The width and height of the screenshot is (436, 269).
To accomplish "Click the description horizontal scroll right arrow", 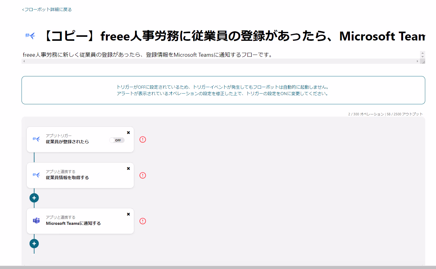I will [x=418, y=61].
